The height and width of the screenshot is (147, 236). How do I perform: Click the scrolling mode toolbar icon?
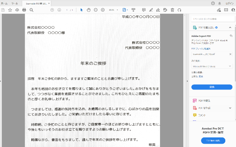pyautogui.click(x=133, y=10)
